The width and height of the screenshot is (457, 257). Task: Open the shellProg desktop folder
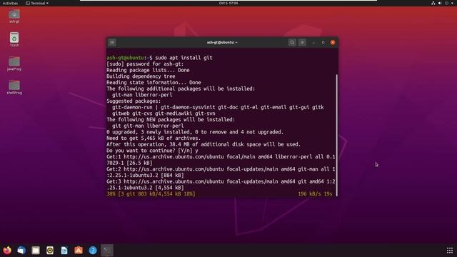[x=14, y=87]
